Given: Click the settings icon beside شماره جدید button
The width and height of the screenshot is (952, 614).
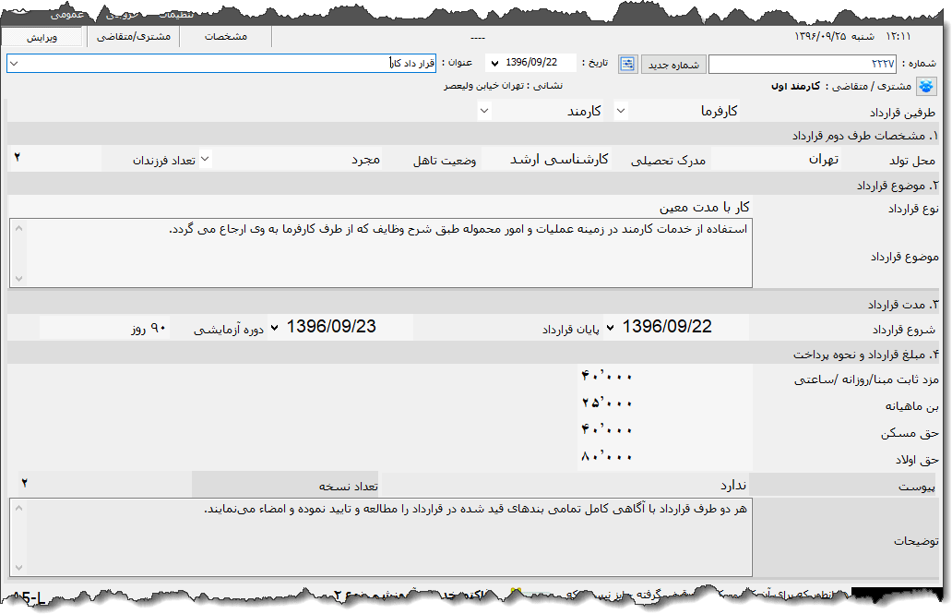Looking at the screenshot, I should click(x=627, y=63).
